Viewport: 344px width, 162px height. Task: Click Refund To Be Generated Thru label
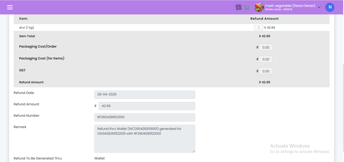point(38,158)
